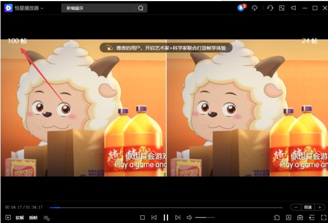The width and height of the screenshot is (328, 223).
Task: Open the 恒星播放器 main menu dropdown
Action: click(x=42, y=8)
